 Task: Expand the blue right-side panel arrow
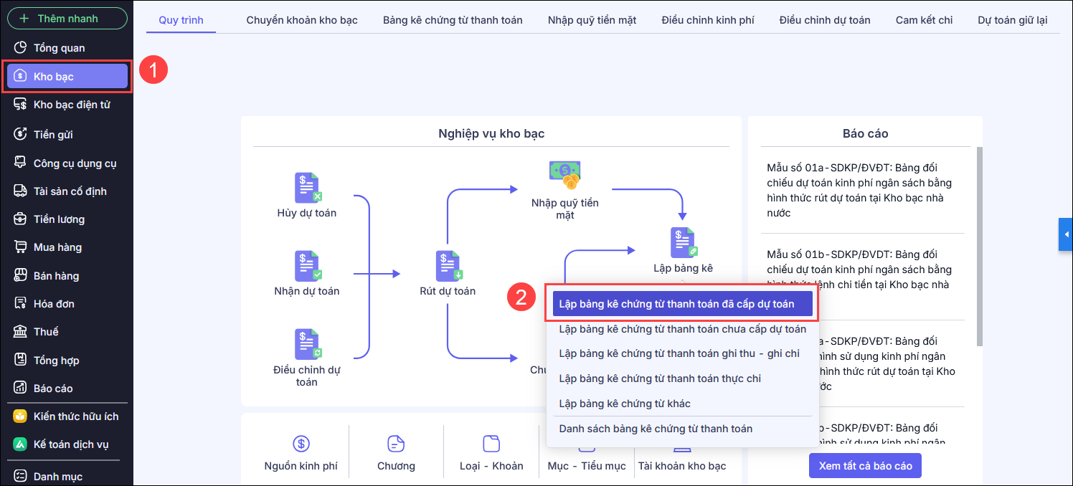[x=1066, y=234]
